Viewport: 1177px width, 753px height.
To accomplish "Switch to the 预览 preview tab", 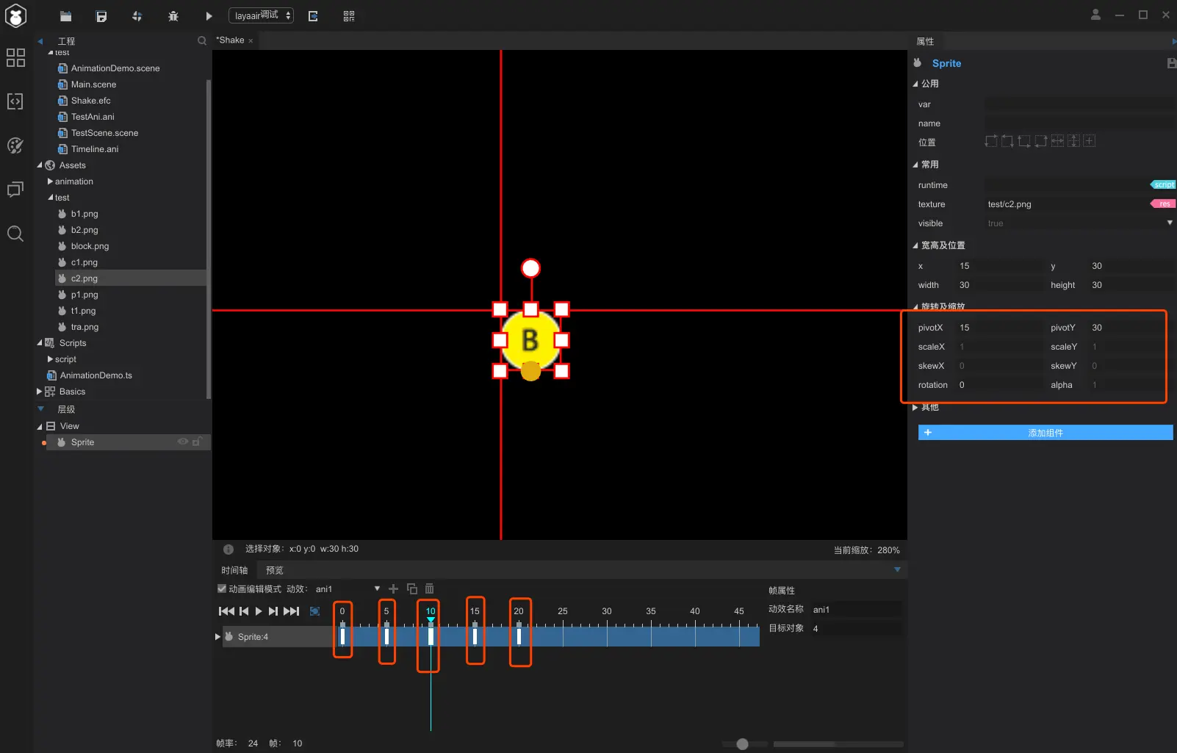I will tap(275, 570).
